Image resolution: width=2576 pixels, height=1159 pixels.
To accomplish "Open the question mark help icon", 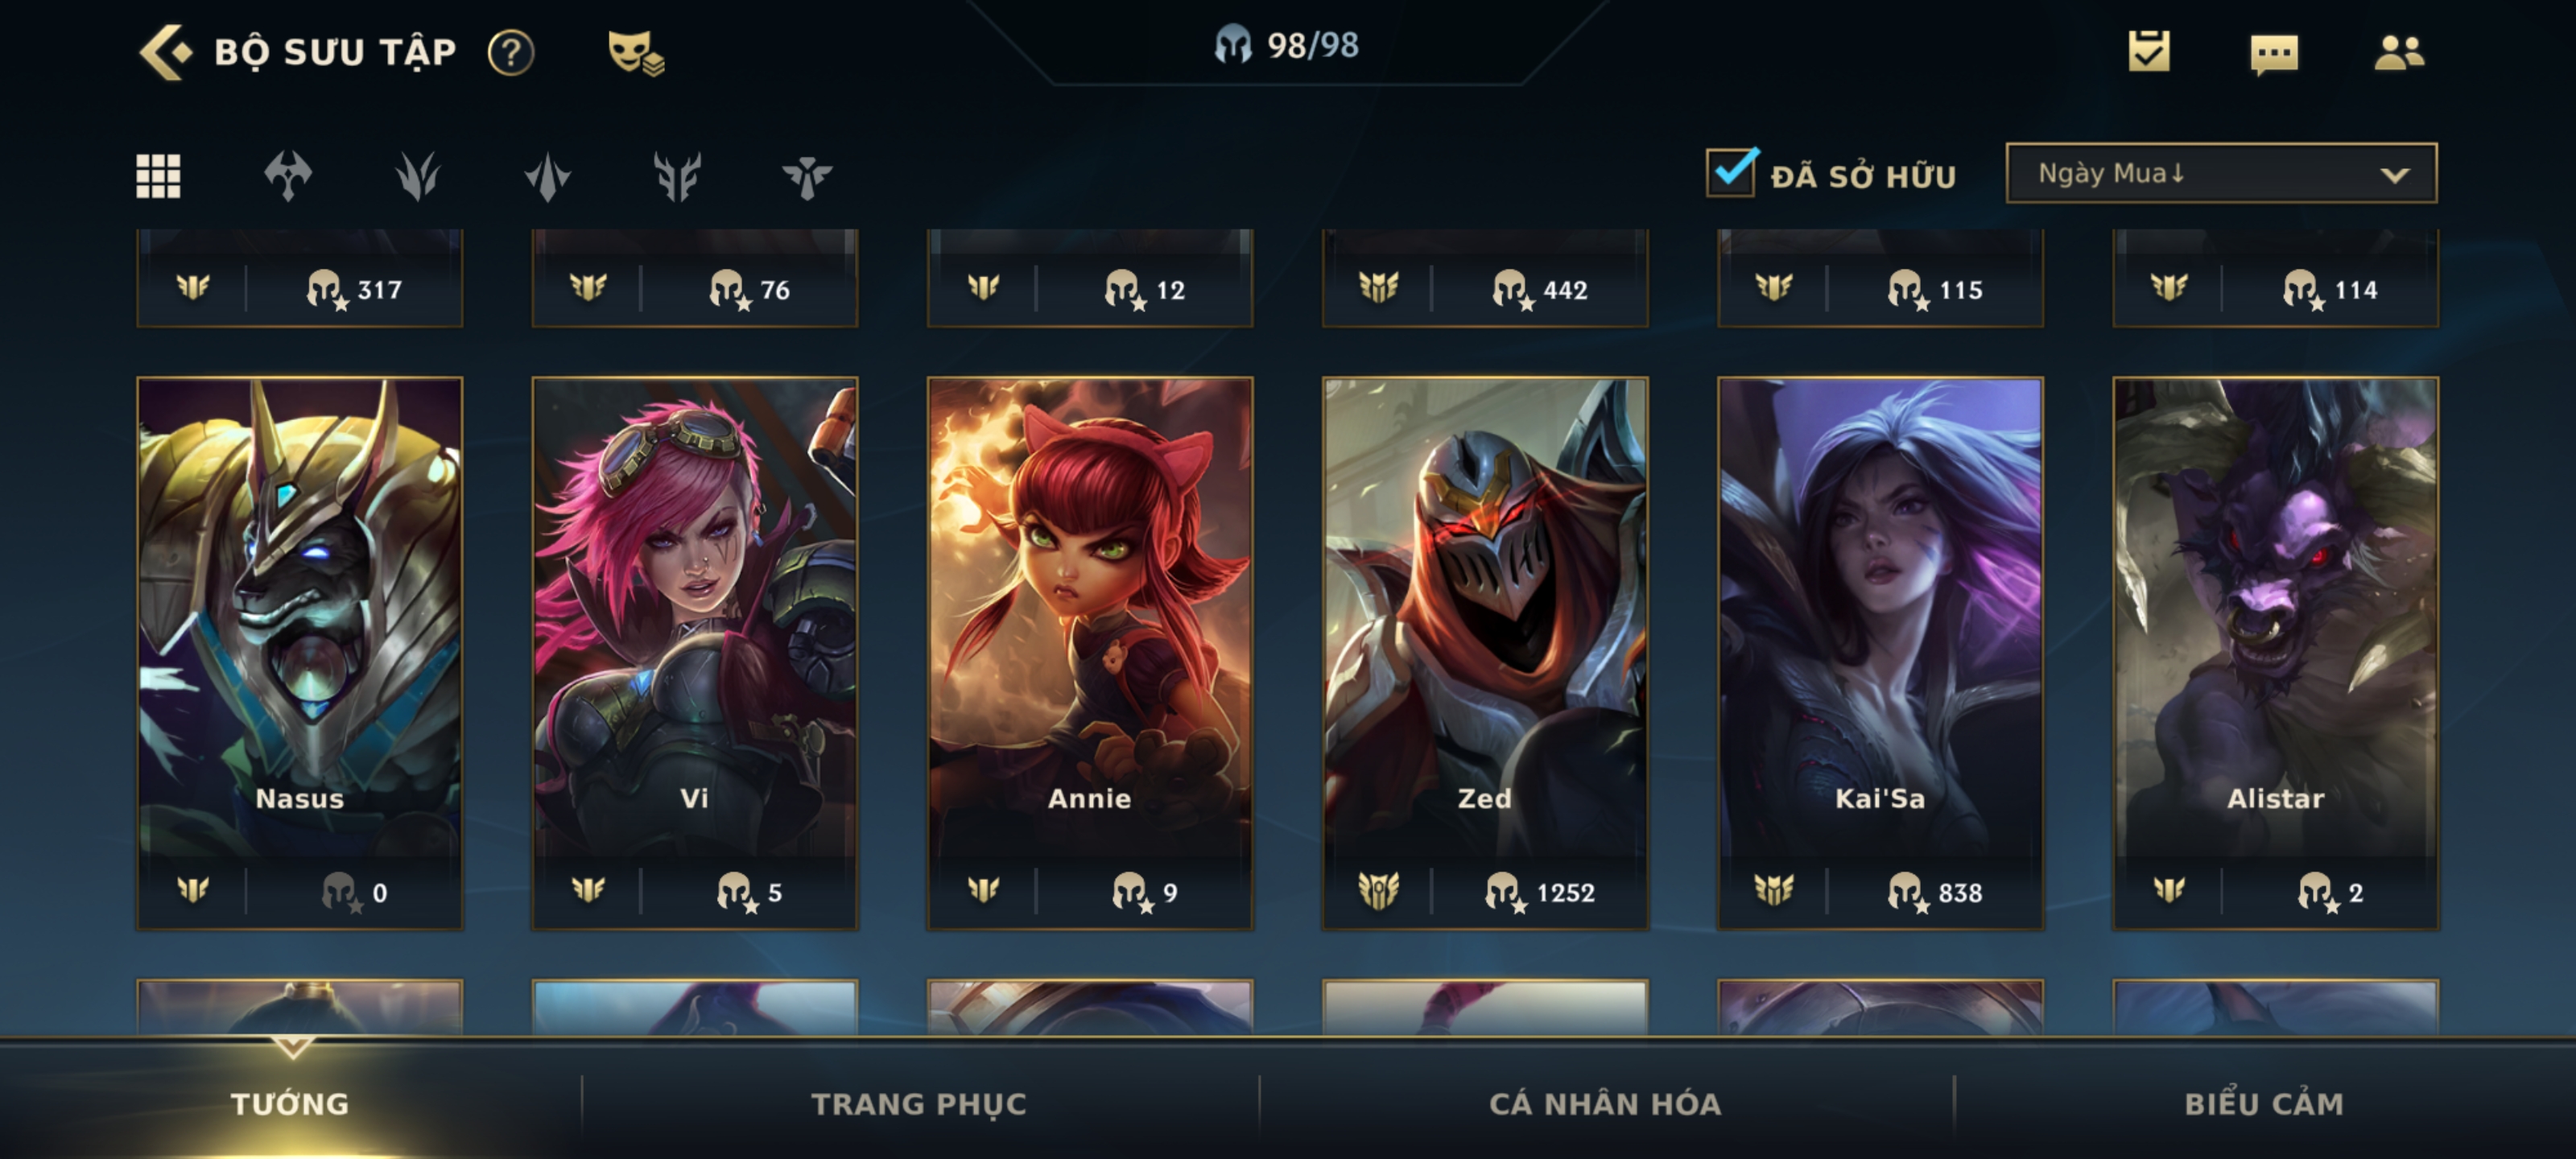I will pos(511,52).
